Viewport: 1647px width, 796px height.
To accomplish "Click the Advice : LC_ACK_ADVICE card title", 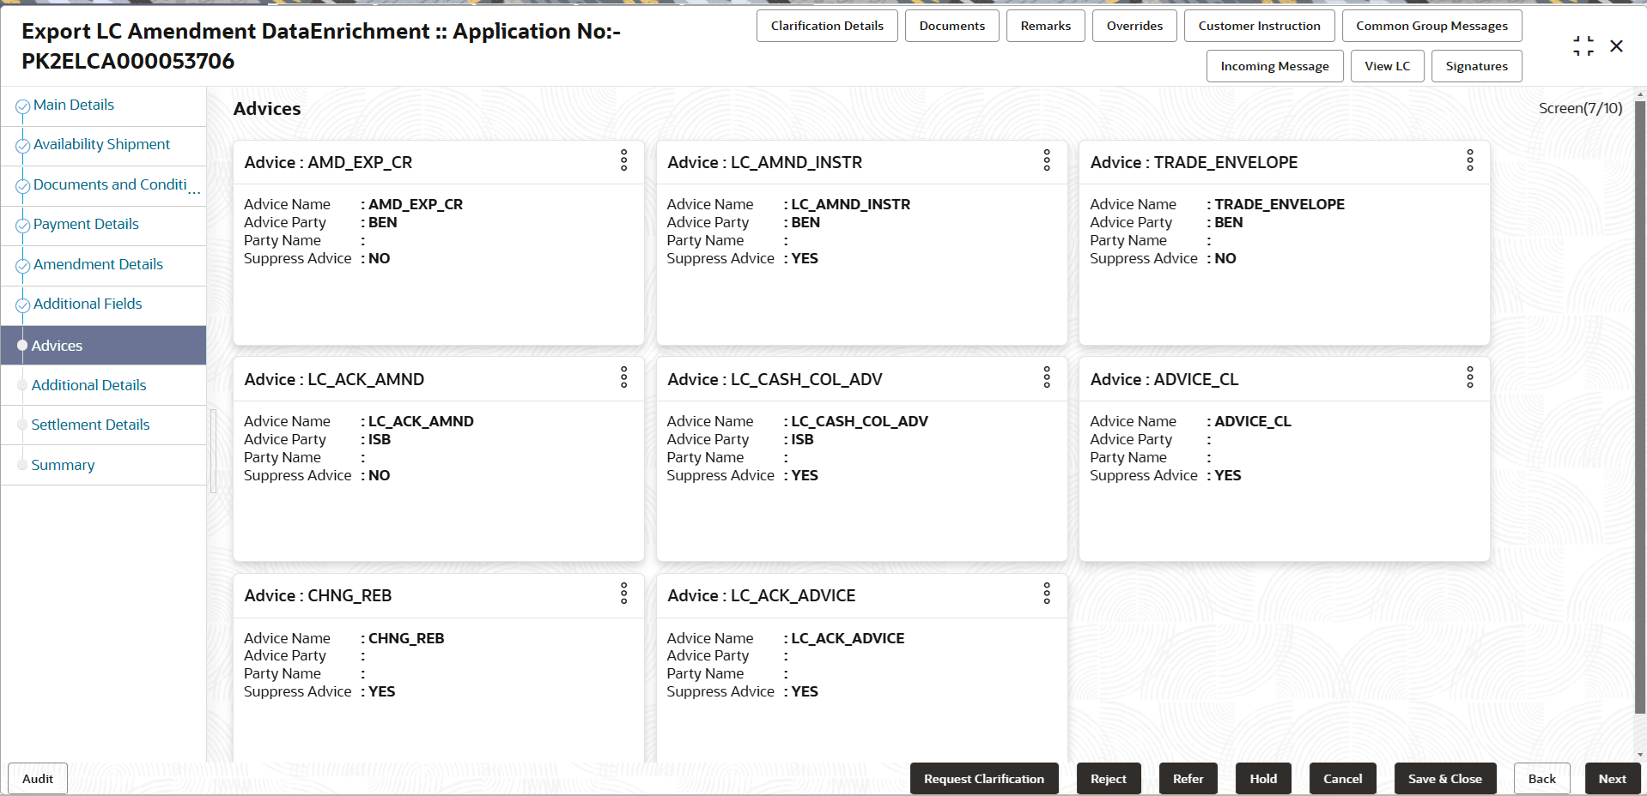I will pos(761,595).
